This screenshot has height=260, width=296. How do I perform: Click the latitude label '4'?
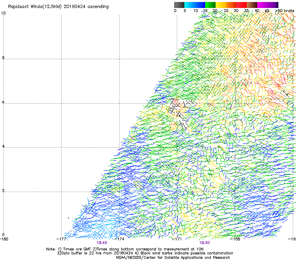tap(3, 146)
